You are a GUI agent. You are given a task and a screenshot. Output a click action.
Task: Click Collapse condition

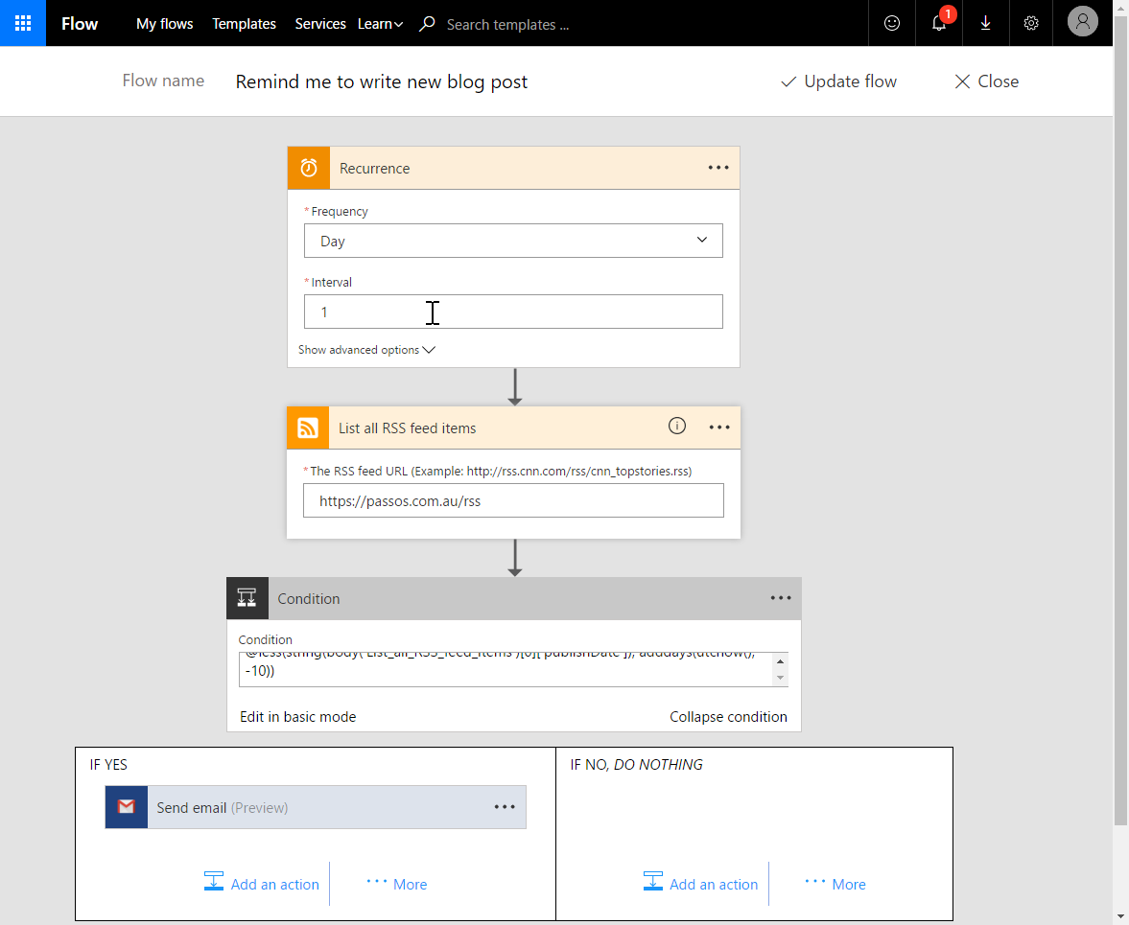728,716
